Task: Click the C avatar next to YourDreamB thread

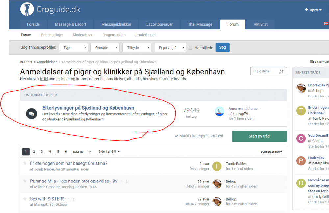Action: pos(301,138)
